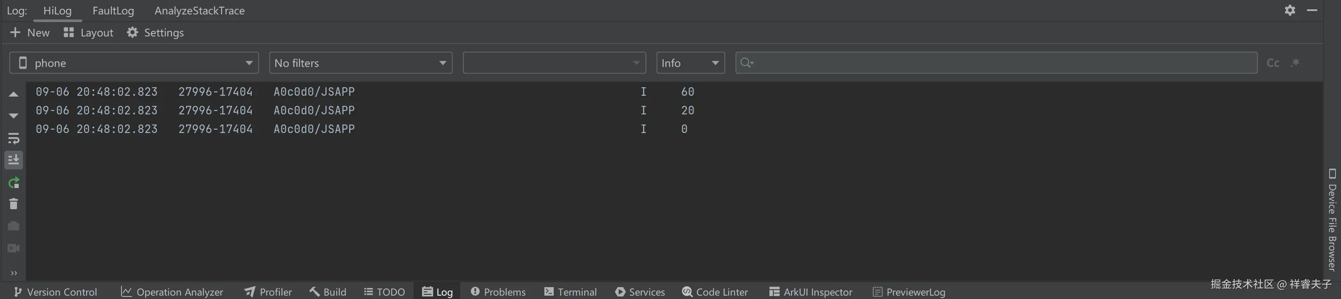Click the green restart log icon
Viewport: 1341px width, 299px height.
(x=14, y=183)
